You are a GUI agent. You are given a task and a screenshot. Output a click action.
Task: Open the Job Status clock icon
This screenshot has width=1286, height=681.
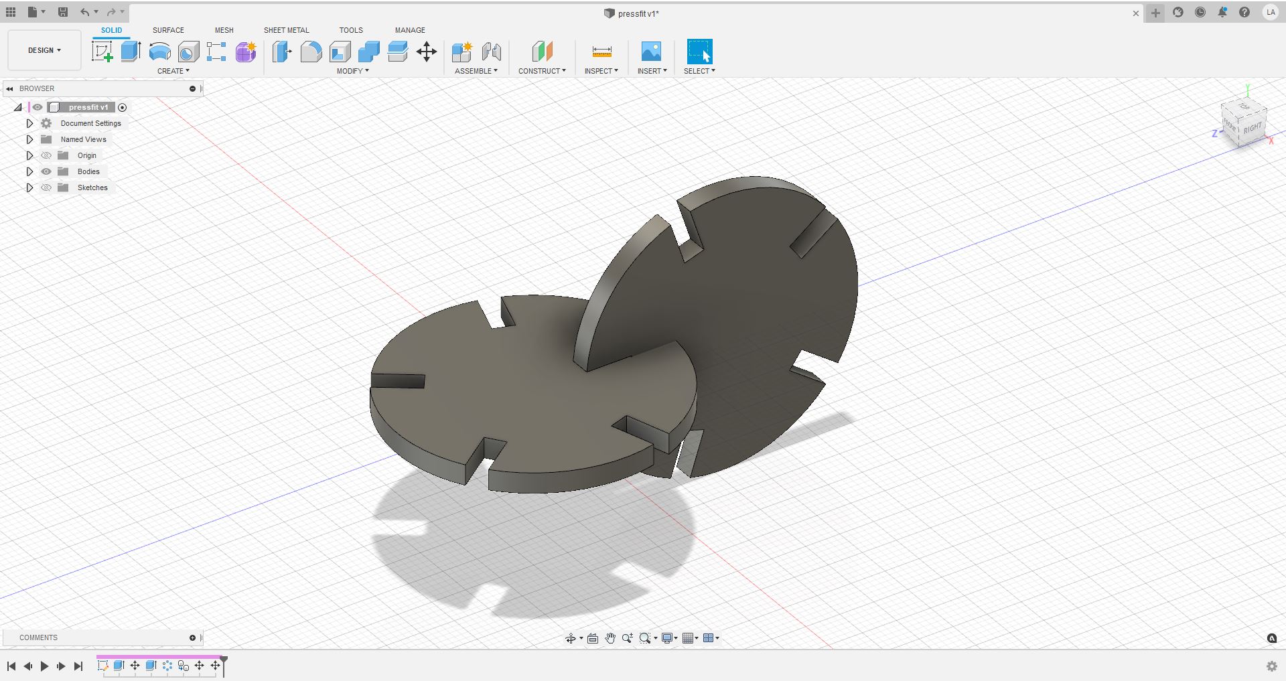tap(1200, 12)
